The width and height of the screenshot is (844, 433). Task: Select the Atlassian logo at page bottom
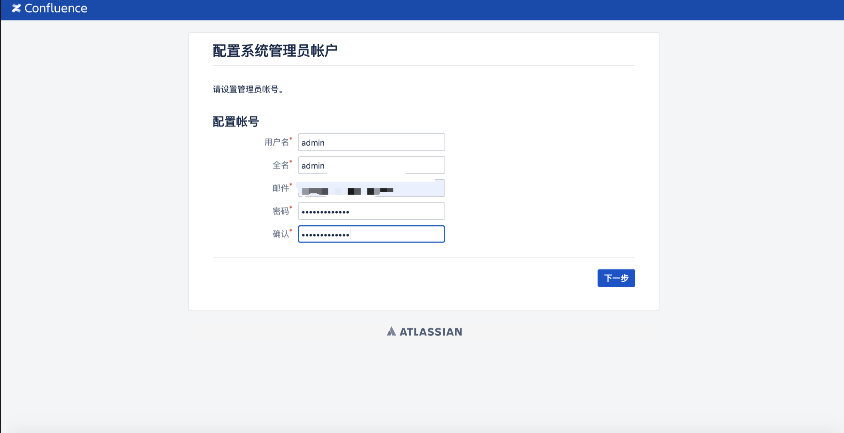point(424,332)
